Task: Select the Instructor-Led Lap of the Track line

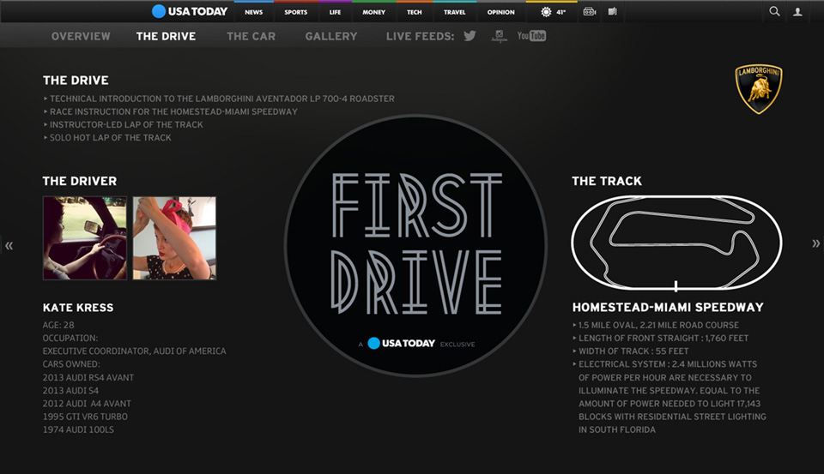Action: [126, 125]
